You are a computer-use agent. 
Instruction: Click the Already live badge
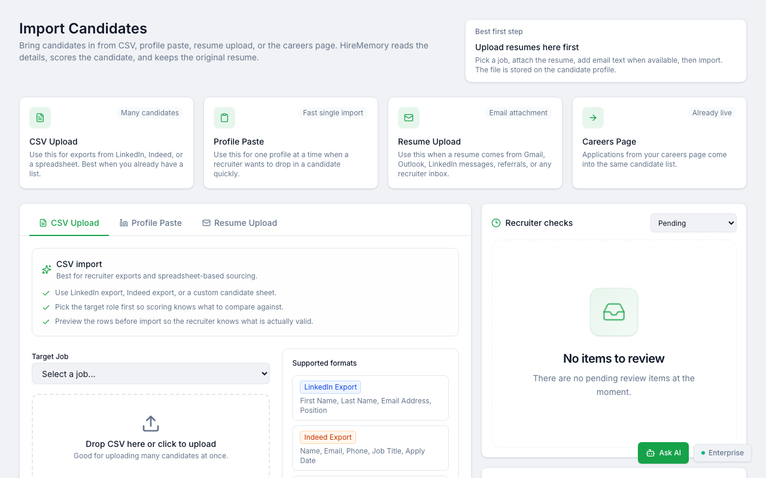(x=712, y=113)
